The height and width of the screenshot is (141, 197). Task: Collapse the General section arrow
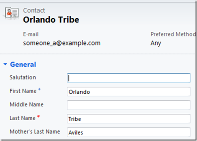point(5,64)
